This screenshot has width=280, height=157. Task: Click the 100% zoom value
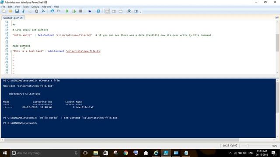pyautogui.click(x=274, y=146)
